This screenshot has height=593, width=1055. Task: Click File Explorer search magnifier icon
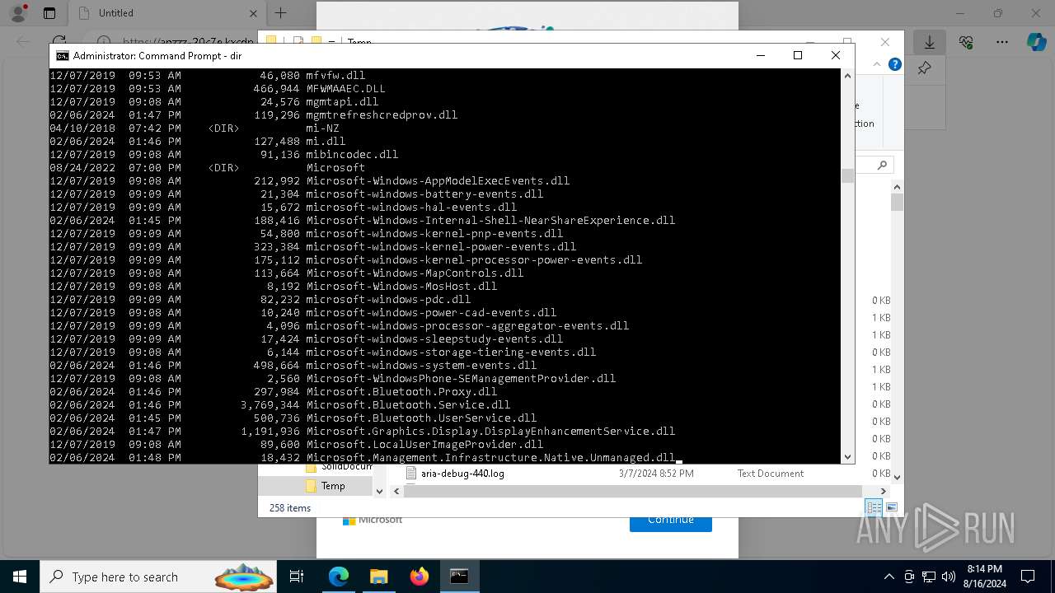(x=882, y=165)
